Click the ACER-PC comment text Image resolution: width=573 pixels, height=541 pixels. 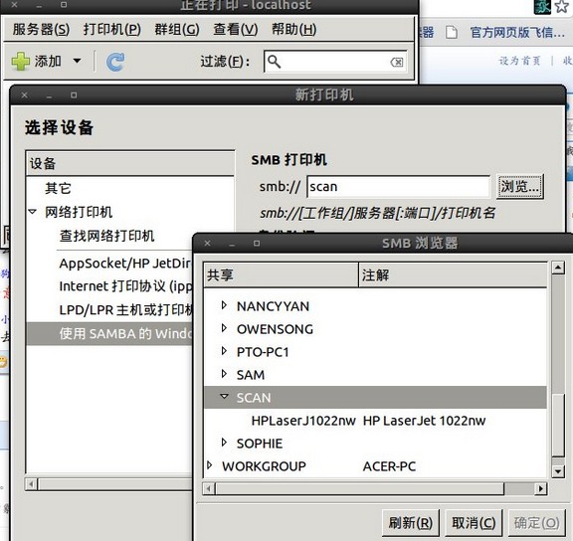389,466
